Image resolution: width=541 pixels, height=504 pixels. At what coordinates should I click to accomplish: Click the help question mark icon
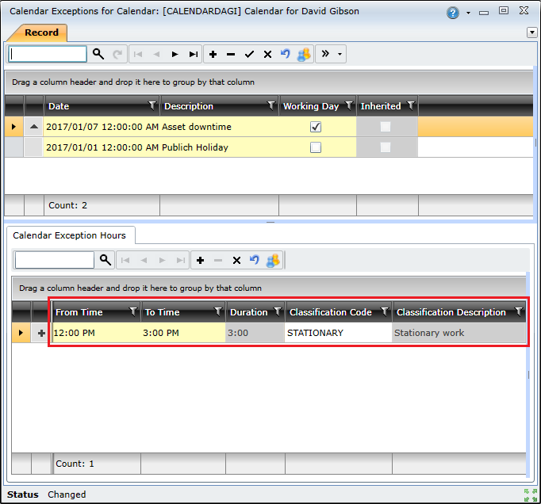coord(453,13)
